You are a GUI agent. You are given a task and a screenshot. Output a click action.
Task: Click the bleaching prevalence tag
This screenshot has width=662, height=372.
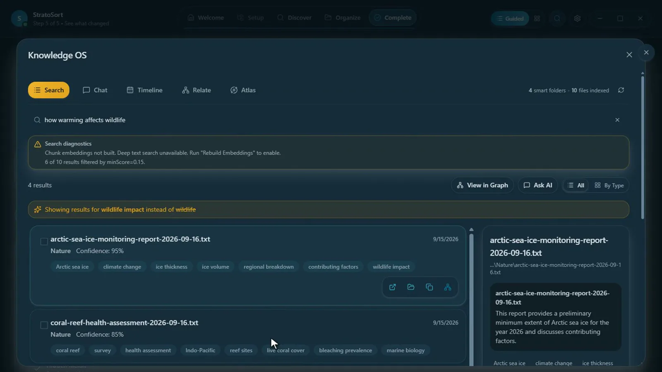tap(345, 350)
